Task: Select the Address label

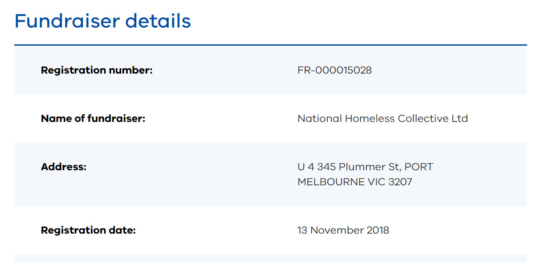Action: [64, 167]
